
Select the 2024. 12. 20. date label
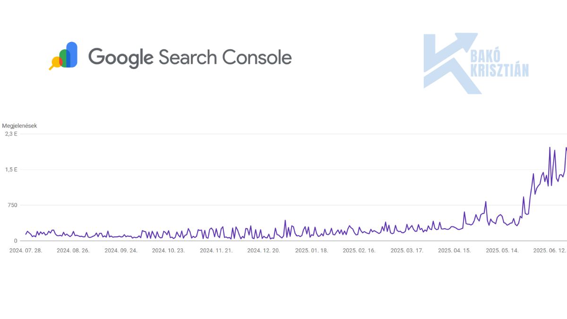point(264,250)
